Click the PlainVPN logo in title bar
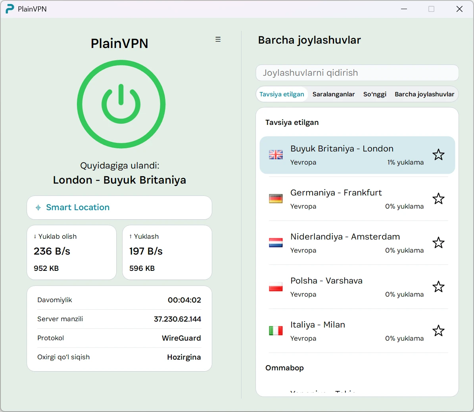 click(x=10, y=9)
